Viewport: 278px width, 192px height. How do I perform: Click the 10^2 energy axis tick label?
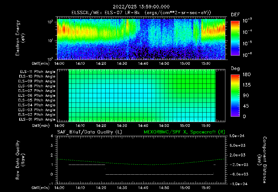[50, 22]
